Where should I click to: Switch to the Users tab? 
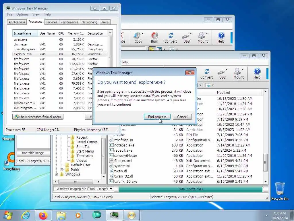coord(105,22)
